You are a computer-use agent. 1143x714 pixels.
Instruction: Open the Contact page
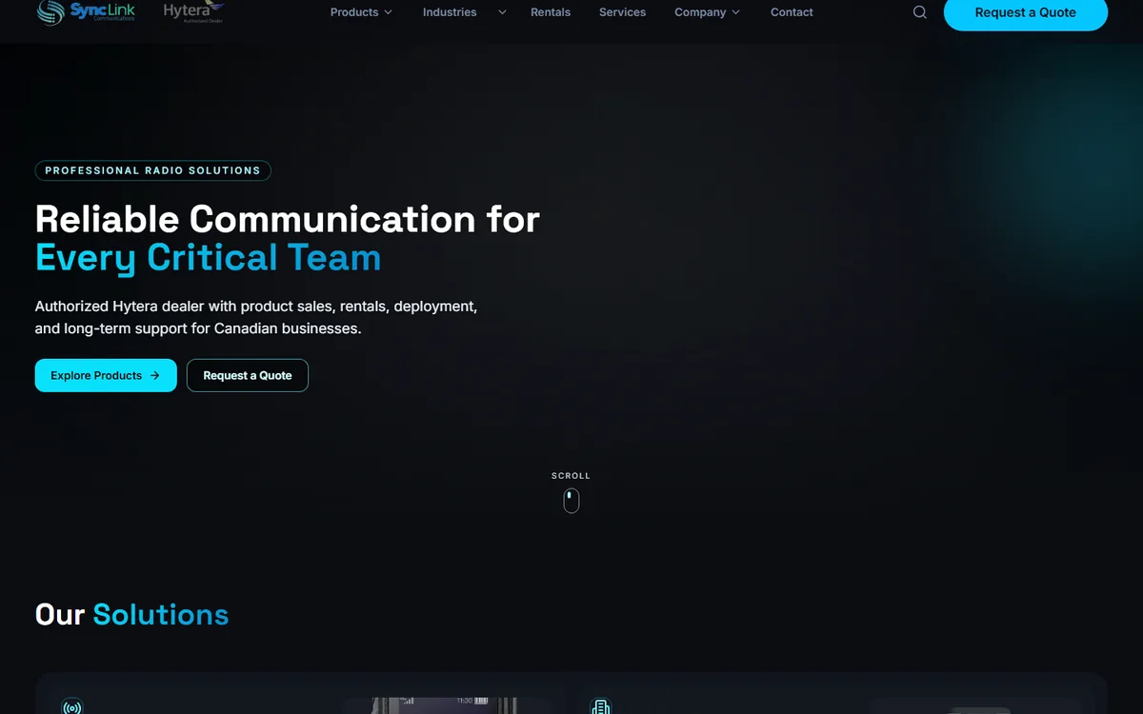click(x=792, y=12)
